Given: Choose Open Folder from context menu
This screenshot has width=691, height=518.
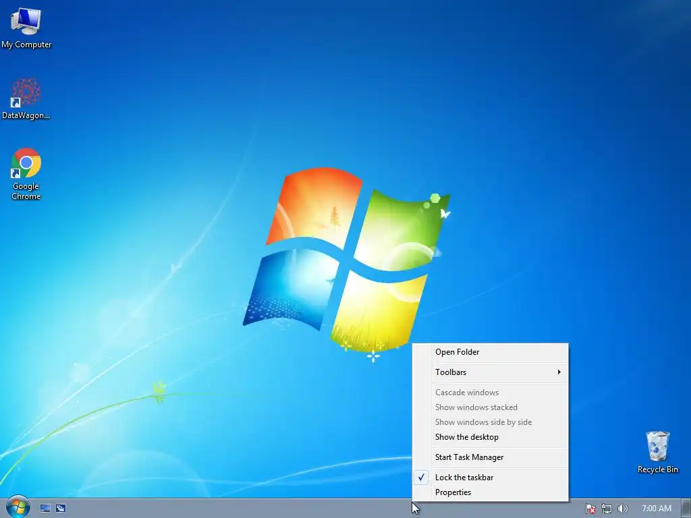Looking at the screenshot, I should [490, 352].
